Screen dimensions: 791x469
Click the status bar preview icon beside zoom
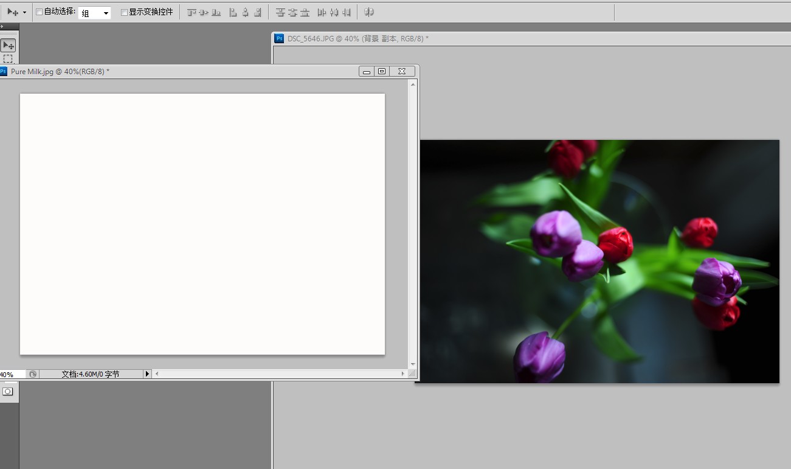tap(33, 374)
